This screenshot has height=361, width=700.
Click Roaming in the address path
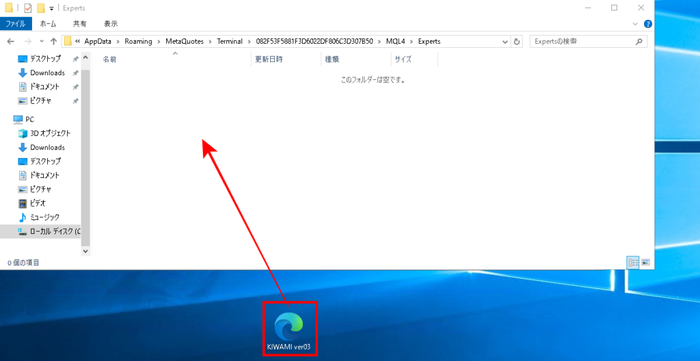pyautogui.click(x=138, y=42)
